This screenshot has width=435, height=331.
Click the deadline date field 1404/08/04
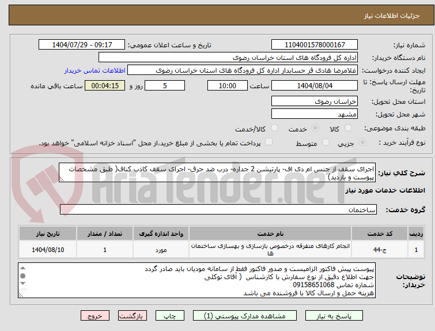[315, 85]
